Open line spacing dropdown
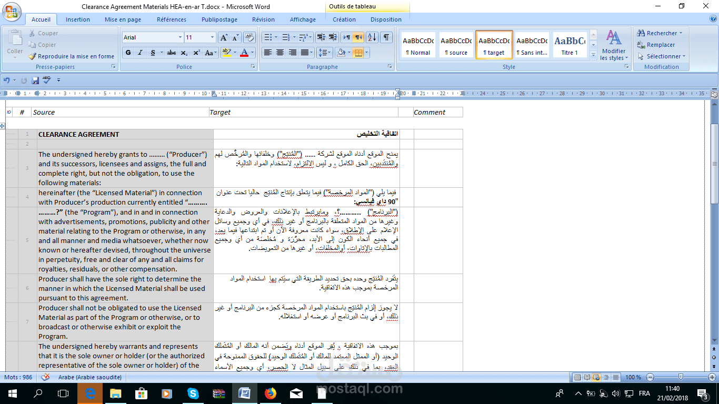The image size is (719, 404). [325, 53]
